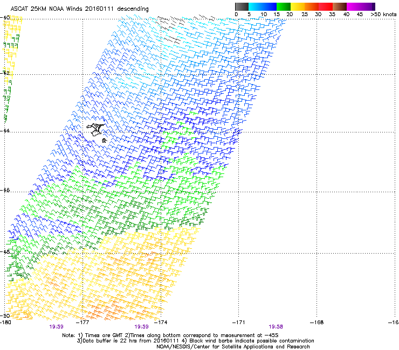Click the -50 latitude axis label
The width and height of the screenshot is (399, 350).
[5, 316]
